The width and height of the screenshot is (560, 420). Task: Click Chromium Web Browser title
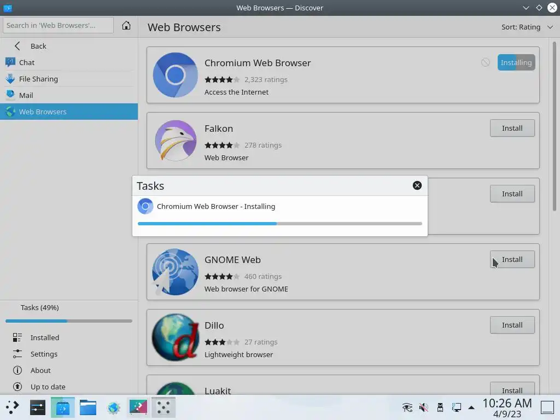coord(258,63)
